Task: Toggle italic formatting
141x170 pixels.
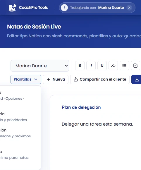Action: click(91, 66)
